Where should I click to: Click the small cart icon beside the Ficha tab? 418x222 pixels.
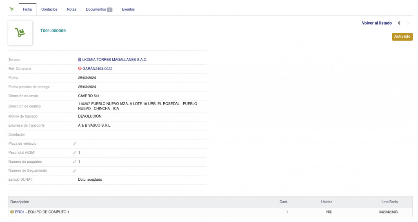11,9
